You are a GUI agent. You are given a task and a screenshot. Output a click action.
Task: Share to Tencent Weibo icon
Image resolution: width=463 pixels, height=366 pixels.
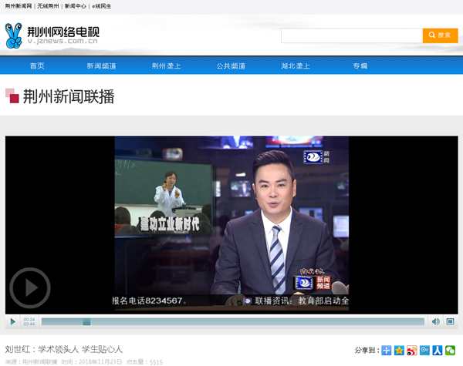tap(424, 350)
